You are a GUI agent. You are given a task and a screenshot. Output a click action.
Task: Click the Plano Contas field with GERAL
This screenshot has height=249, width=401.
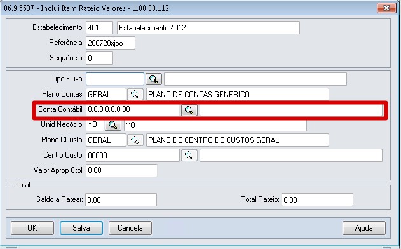(x=106, y=95)
